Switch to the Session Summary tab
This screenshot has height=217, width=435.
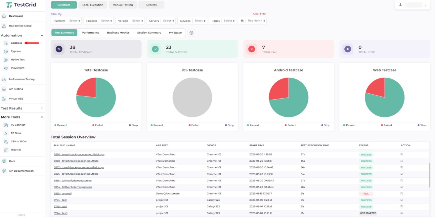(x=149, y=33)
